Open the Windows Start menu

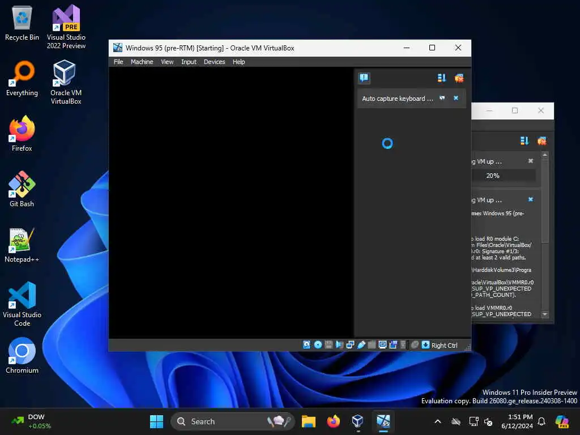[156, 421]
